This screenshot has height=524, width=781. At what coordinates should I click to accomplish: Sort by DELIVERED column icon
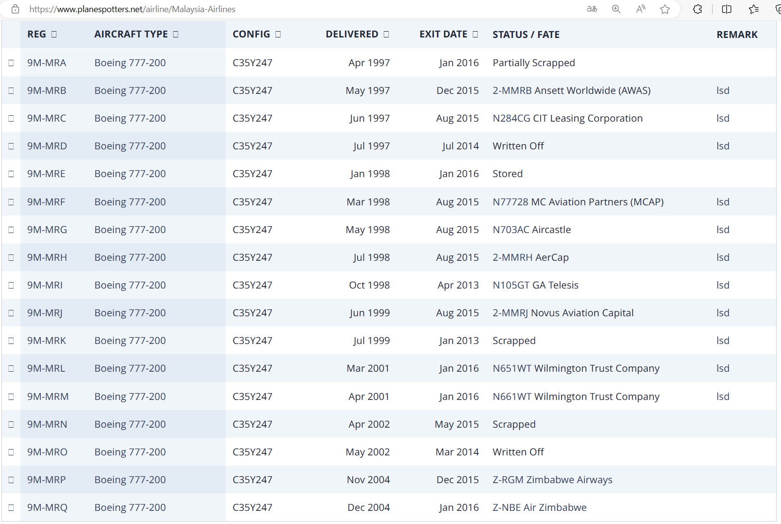coord(386,34)
